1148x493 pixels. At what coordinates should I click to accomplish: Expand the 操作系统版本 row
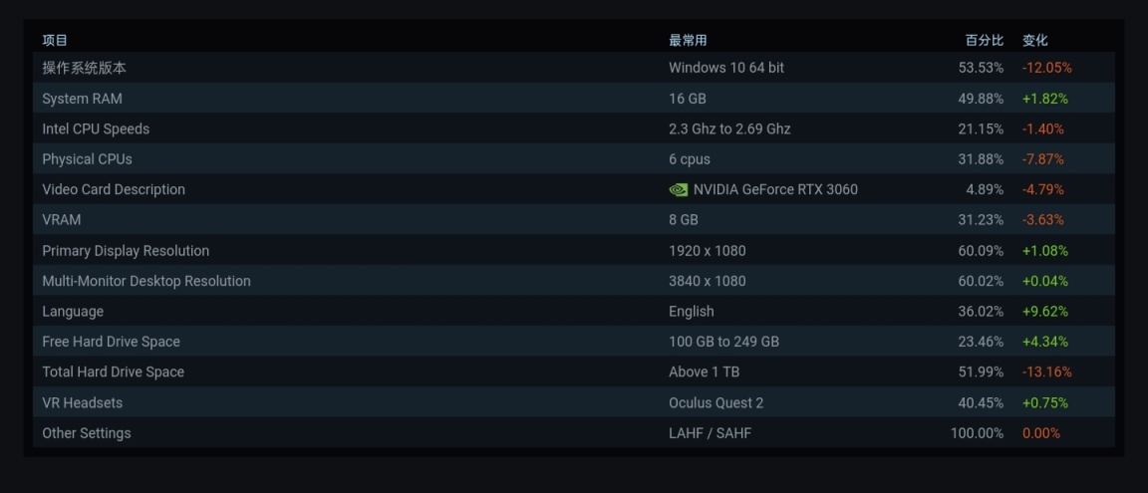pos(574,68)
